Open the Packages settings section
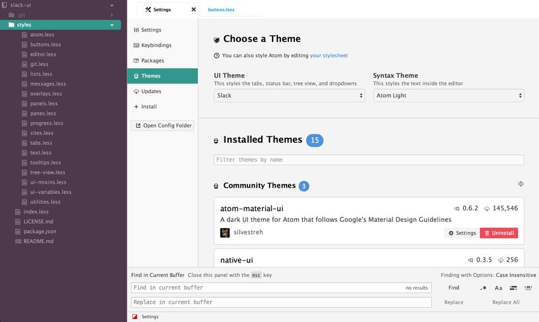Image resolution: width=539 pixels, height=322 pixels. click(x=152, y=61)
